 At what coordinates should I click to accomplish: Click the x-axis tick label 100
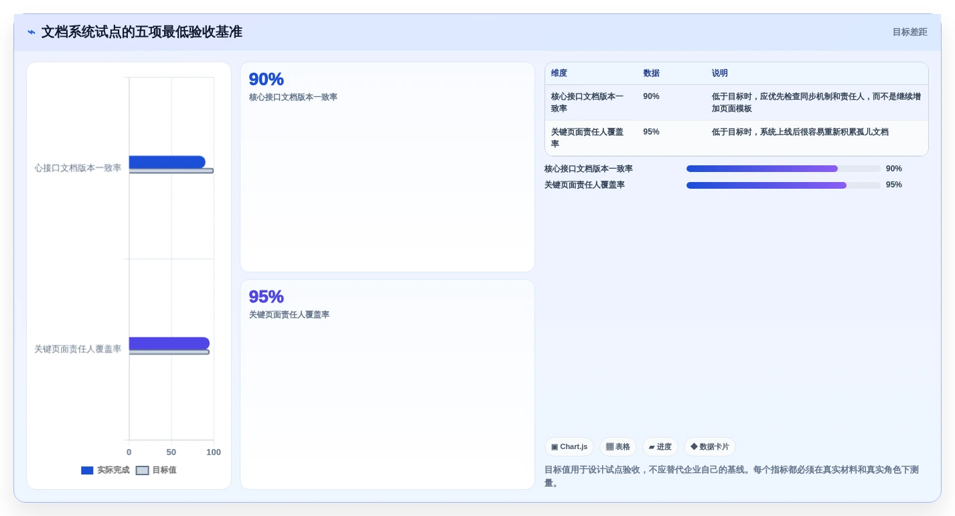pyautogui.click(x=214, y=452)
